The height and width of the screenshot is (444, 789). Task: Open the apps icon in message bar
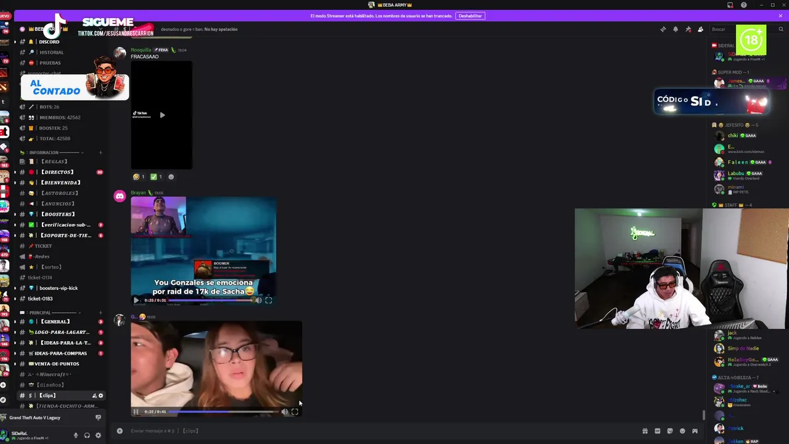point(695,431)
